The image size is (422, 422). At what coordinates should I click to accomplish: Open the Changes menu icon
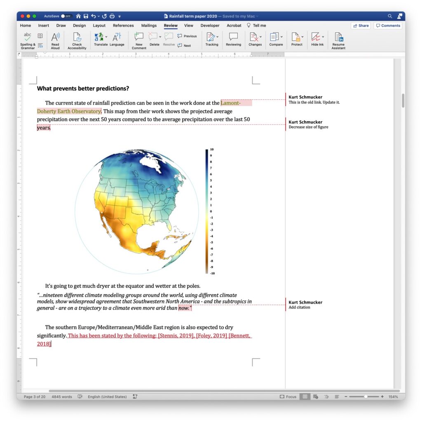(253, 39)
